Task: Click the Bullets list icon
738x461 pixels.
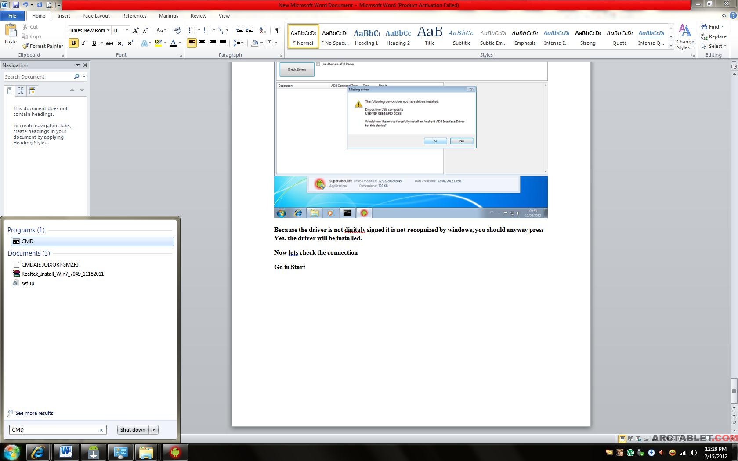Action: (x=192, y=30)
